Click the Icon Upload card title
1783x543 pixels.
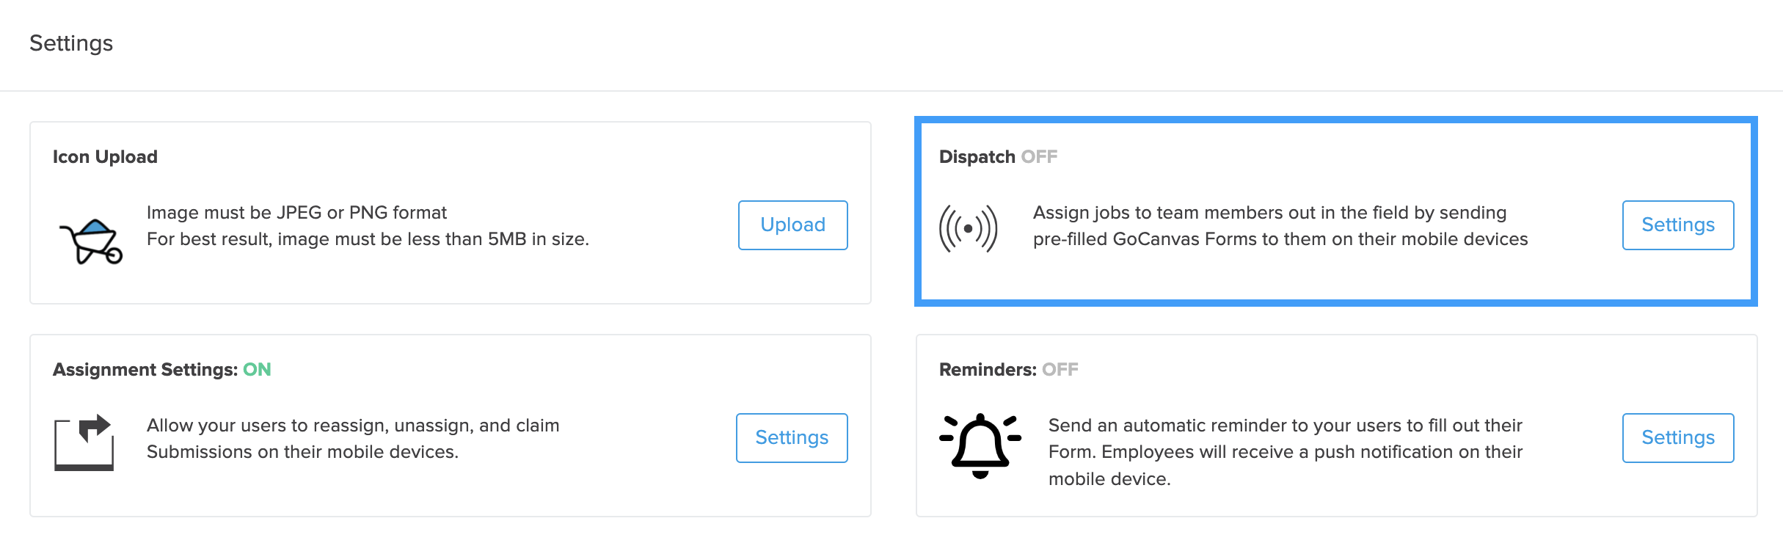click(x=105, y=157)
